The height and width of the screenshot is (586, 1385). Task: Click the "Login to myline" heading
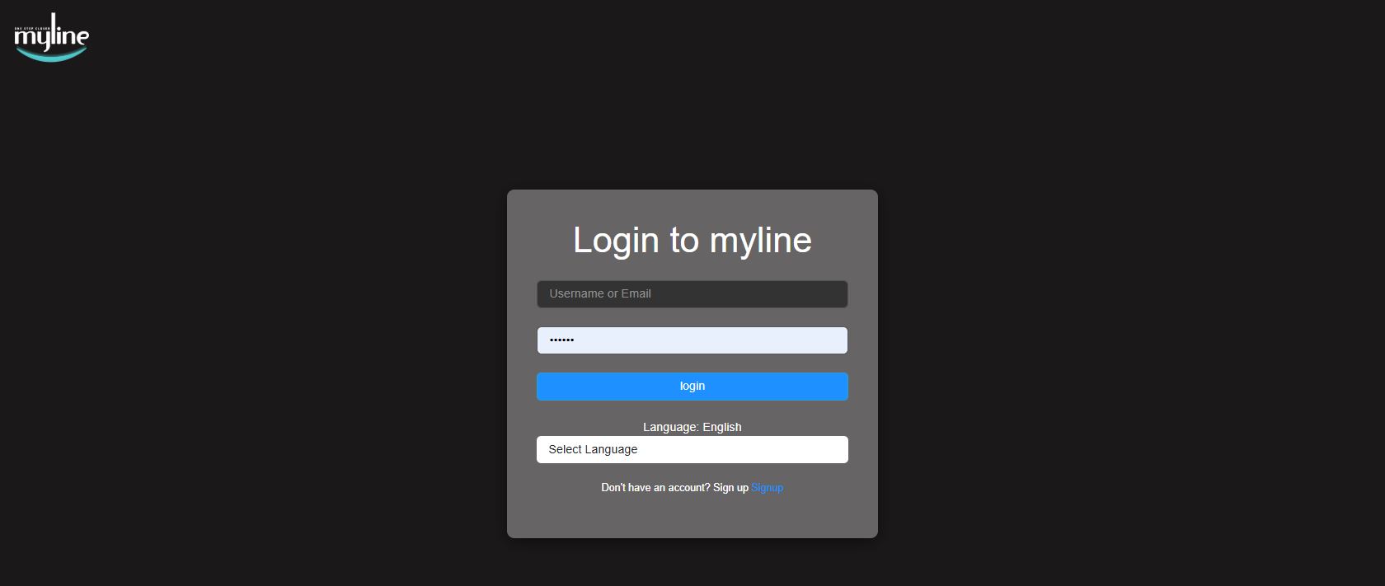692,241
